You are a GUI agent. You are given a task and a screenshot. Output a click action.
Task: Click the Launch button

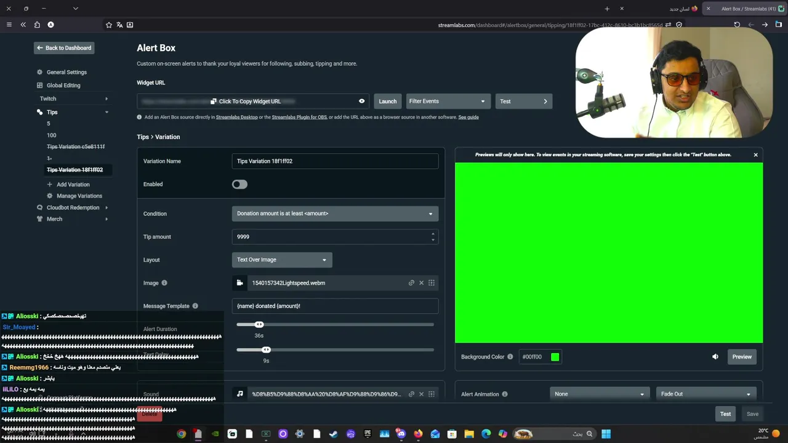tap(388, 101)
